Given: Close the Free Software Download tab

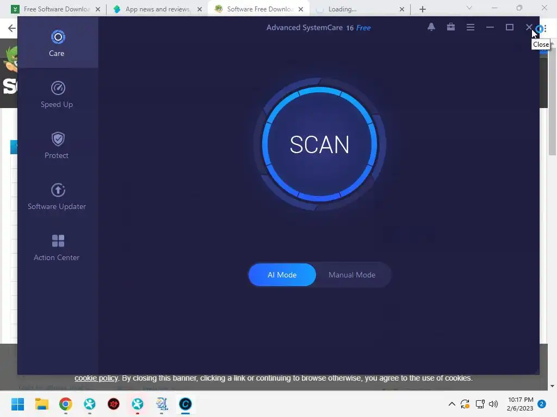Looking at the screenshot, I should point(98,9).
